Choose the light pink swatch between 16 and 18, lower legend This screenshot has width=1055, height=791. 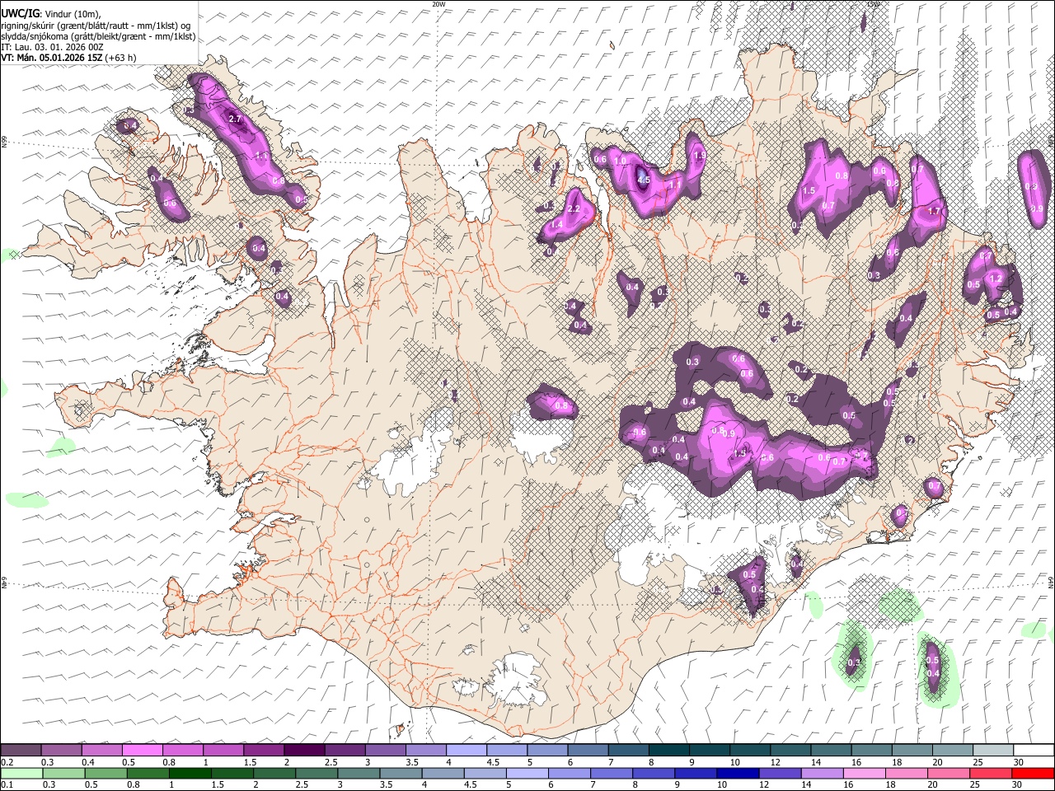(863, 773)
